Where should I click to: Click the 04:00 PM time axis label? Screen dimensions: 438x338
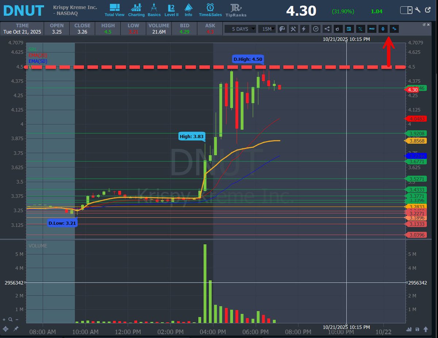[213, 332]
